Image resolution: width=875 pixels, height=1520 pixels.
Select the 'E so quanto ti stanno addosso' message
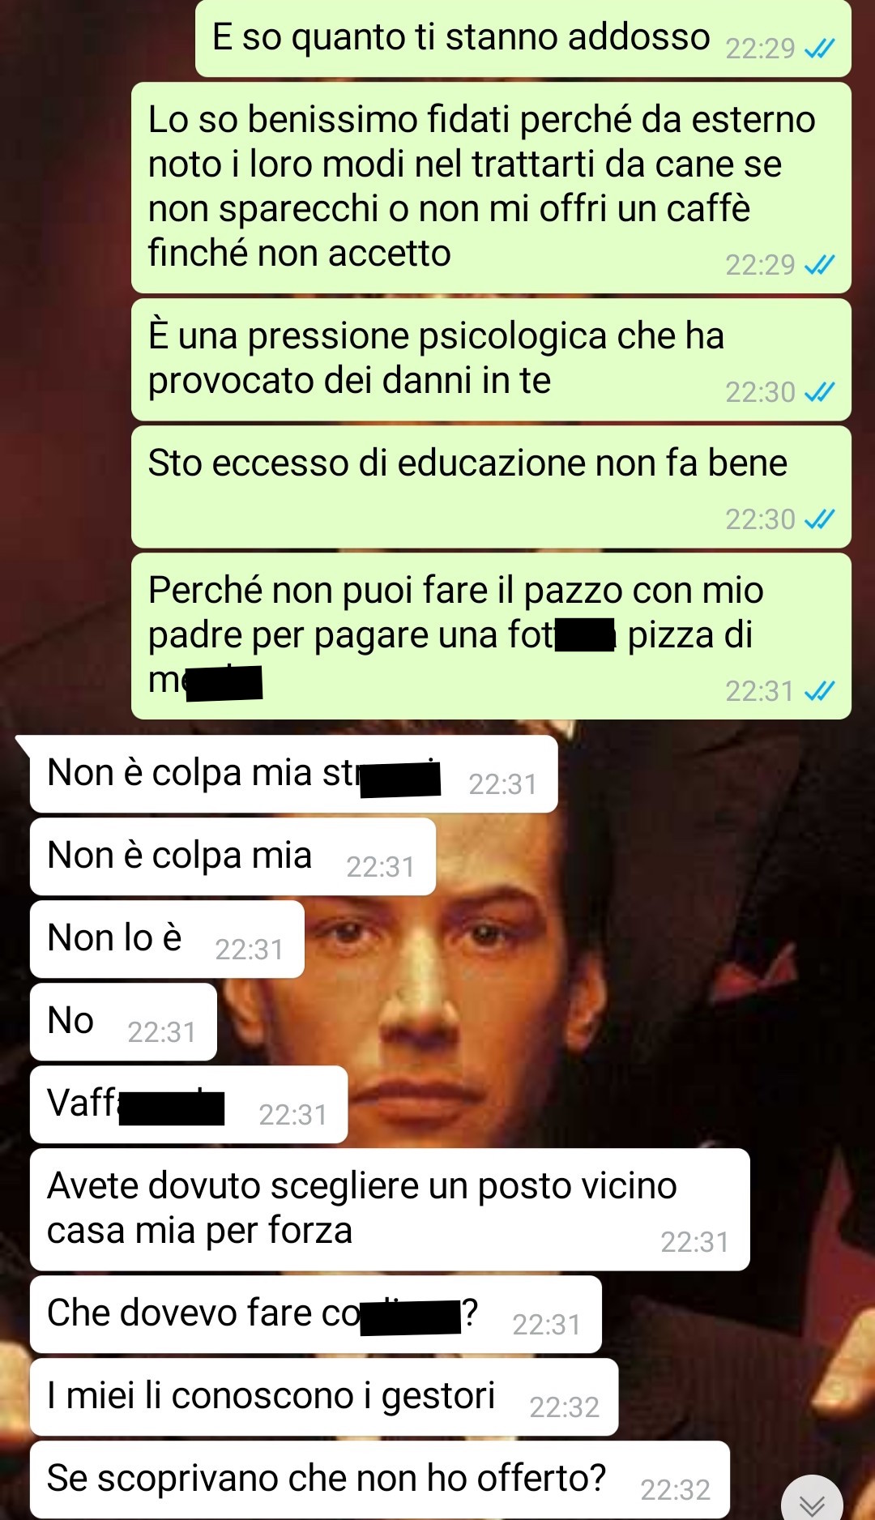[523, 38]
